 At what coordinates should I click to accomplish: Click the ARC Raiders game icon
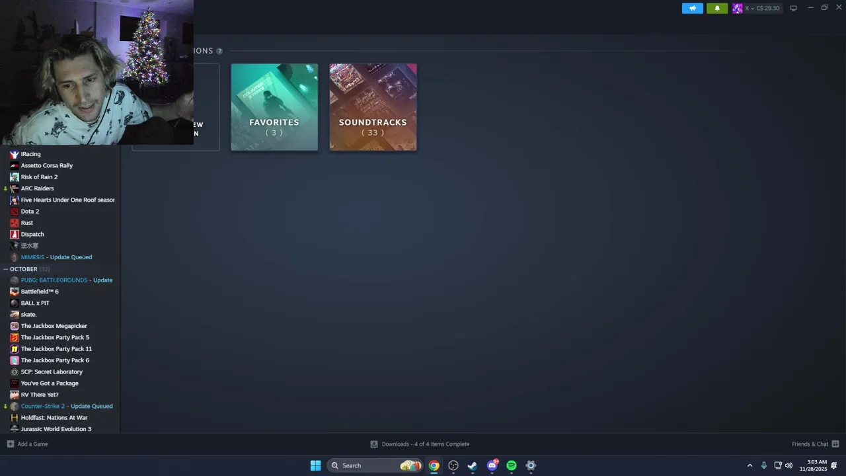coord(15,188)
